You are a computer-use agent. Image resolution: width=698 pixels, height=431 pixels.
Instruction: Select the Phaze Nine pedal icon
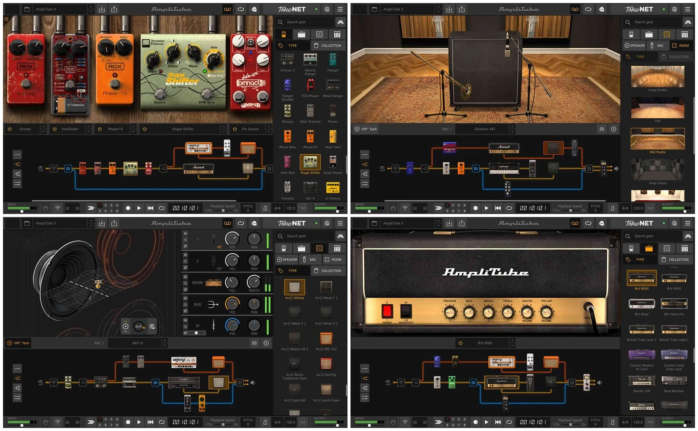[x=287, y=136]
